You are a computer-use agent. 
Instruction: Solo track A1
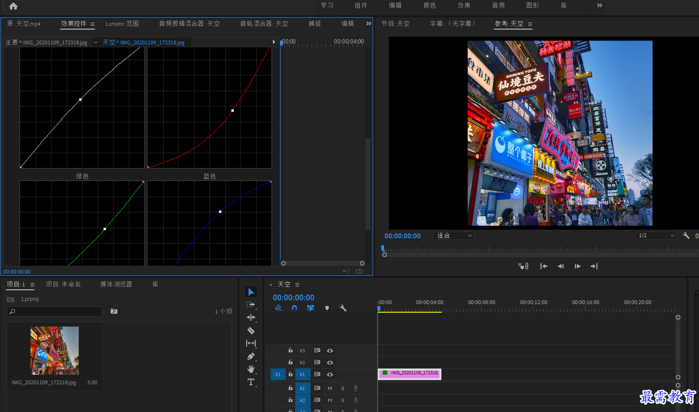[x=343, y=388]
